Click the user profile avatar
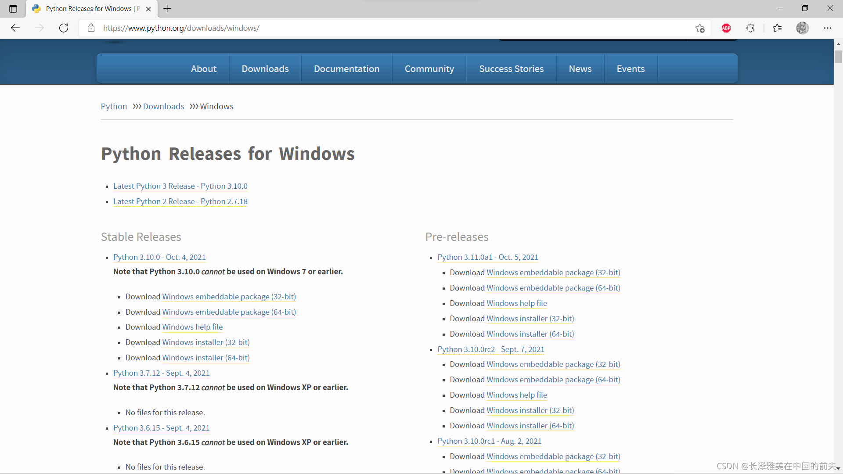 [802, 28]
